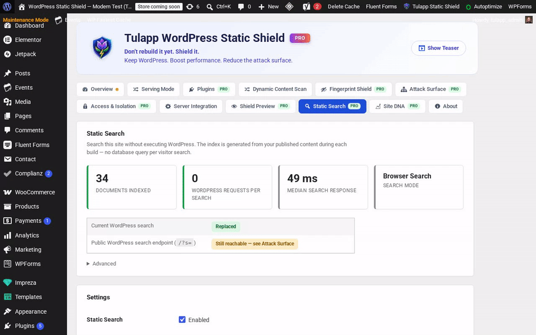
Task: Go to Dynamic Content Scan tab
Action: [275, 89]
